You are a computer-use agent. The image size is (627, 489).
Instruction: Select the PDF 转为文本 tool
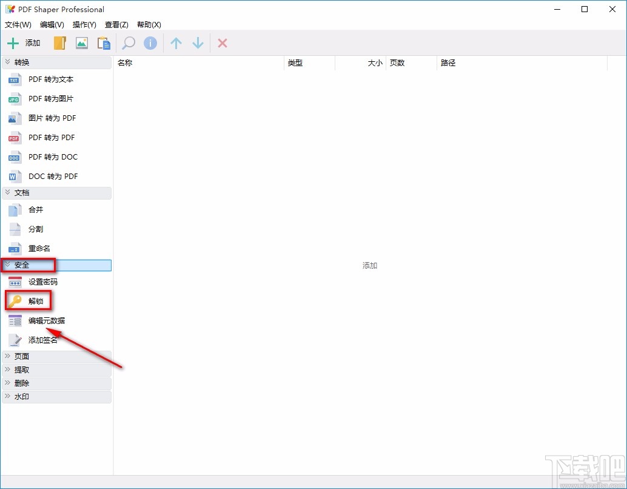tap(51, 79)
